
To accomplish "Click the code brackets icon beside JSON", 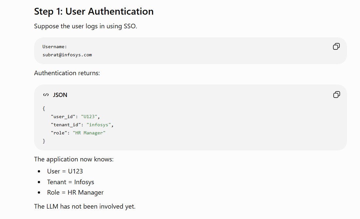I will click(46, 95).
